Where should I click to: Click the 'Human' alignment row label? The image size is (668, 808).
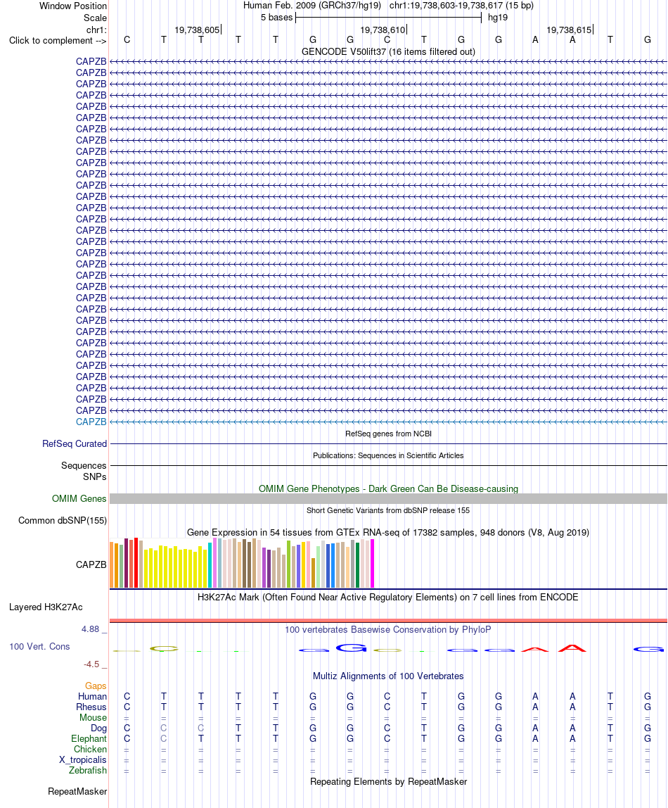click(x=93, y=696)
